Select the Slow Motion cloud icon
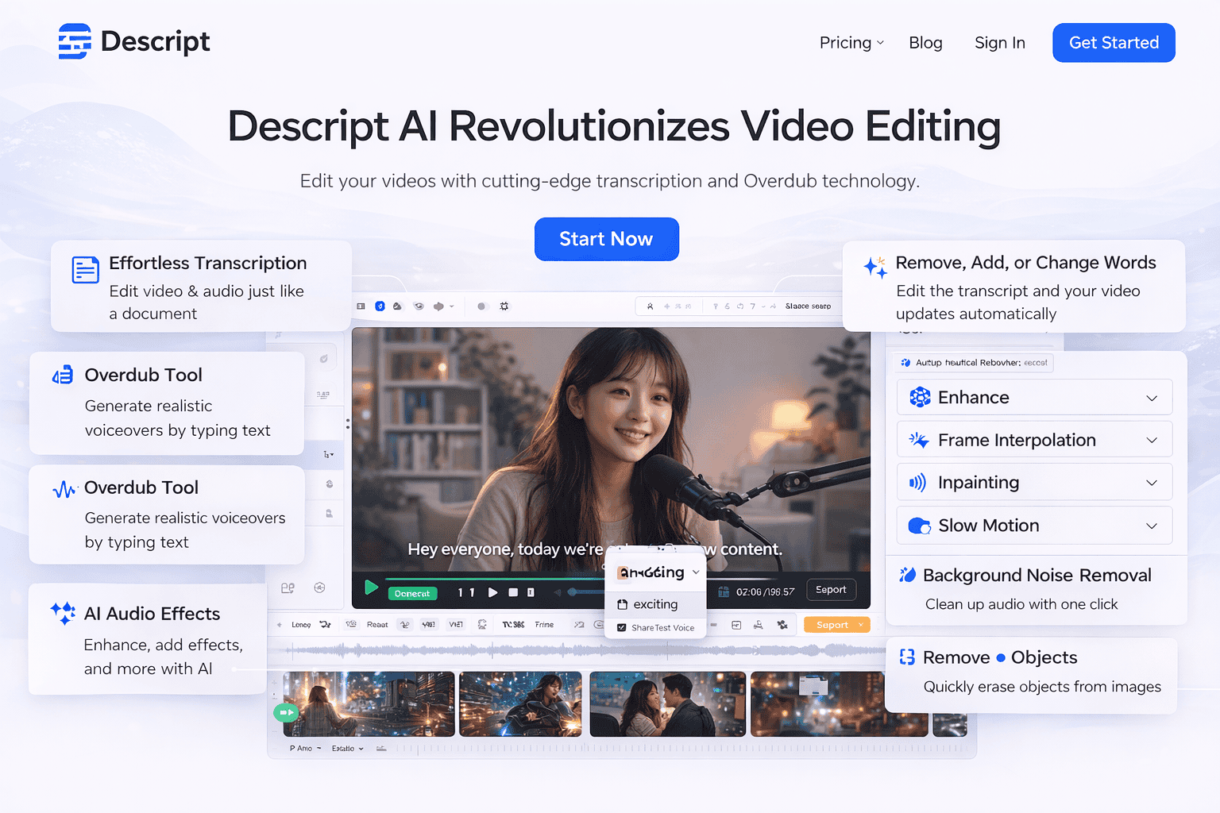 [x=919, y=525]
